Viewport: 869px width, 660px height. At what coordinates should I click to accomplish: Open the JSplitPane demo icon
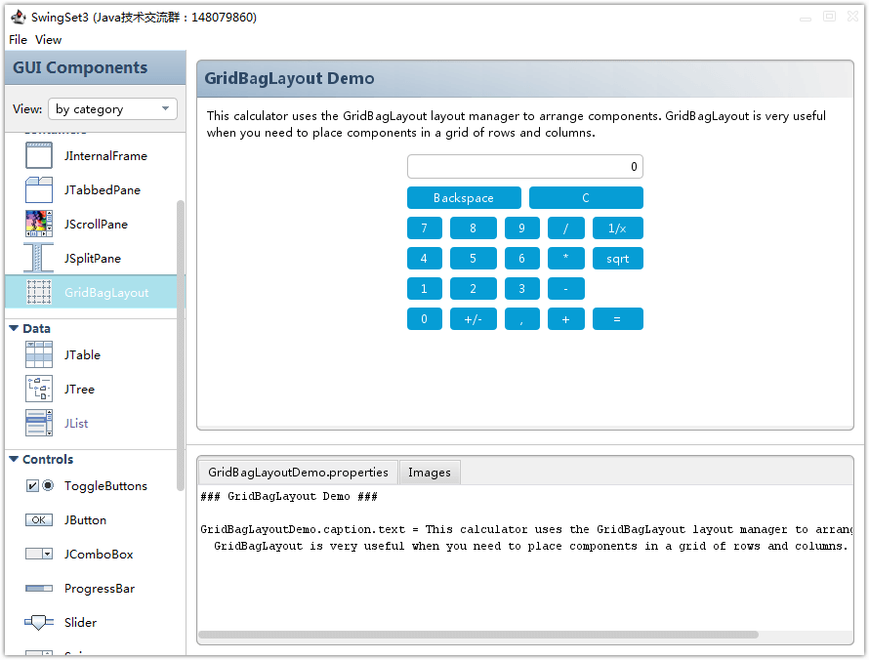pyautogui.click(x=39, y=258)
